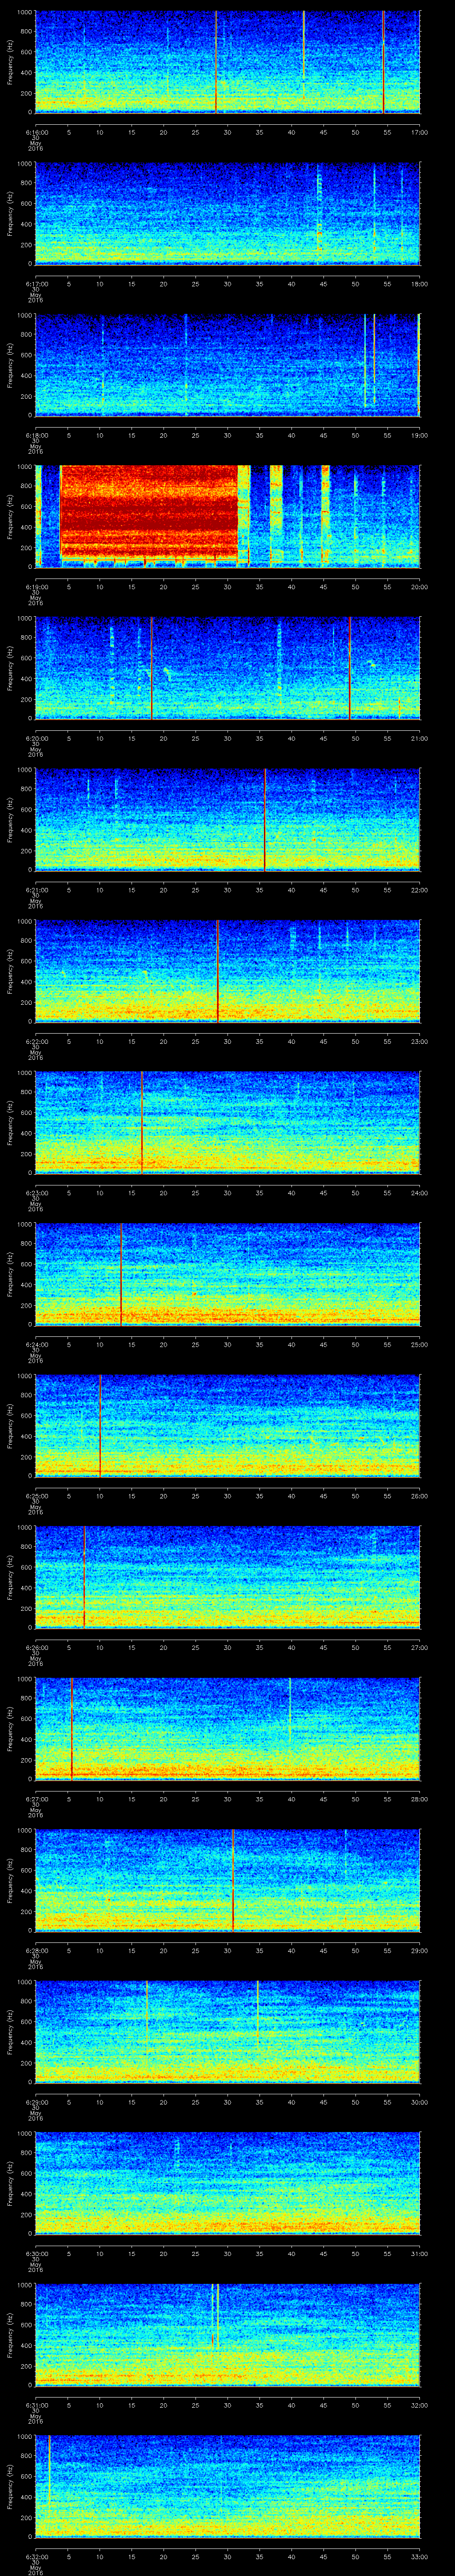455x2576 pixels.
Task: Click the 6:23:00 start time label
Action: [x=36, y=1193]
